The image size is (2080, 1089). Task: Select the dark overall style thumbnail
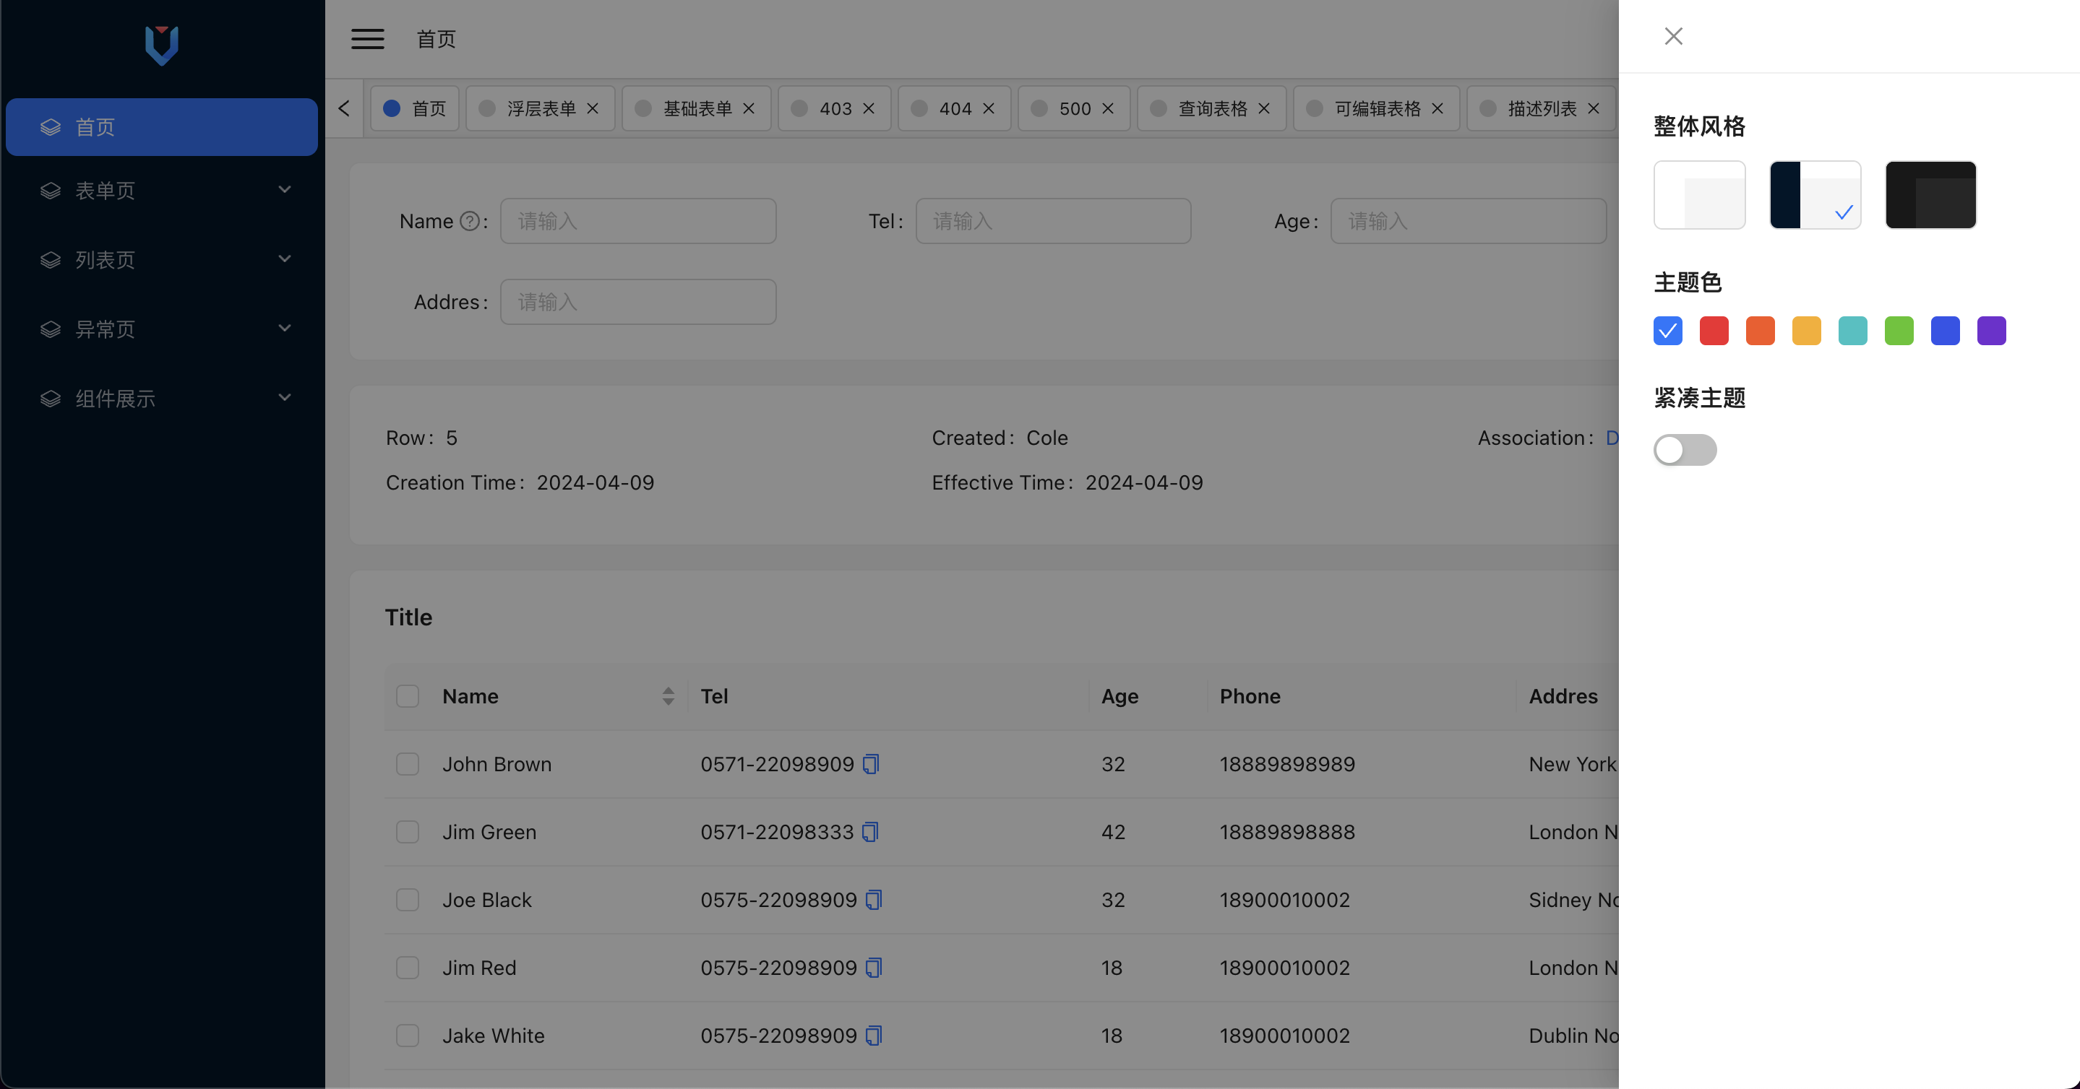pyautogui.click(x=1930, y=195)
